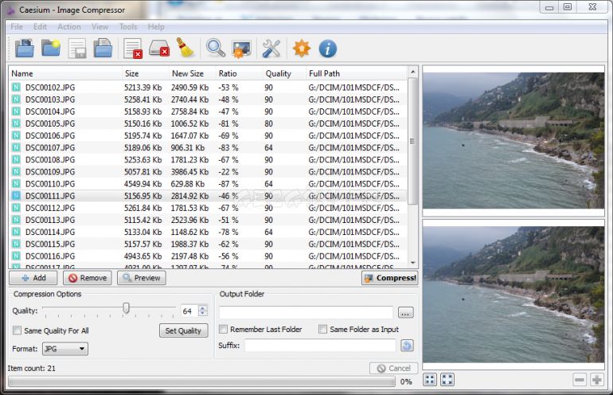
Task: Click the broom Clear List icon
Action: point(185,48)
